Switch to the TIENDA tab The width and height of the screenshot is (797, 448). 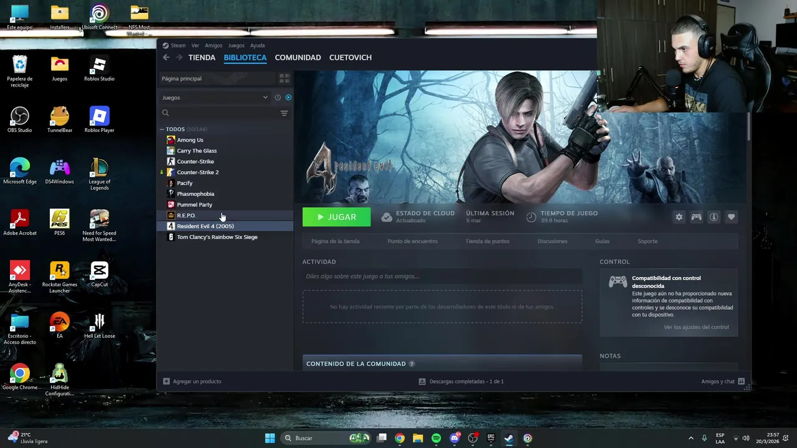pyautogui.click(x=202, y=57)
